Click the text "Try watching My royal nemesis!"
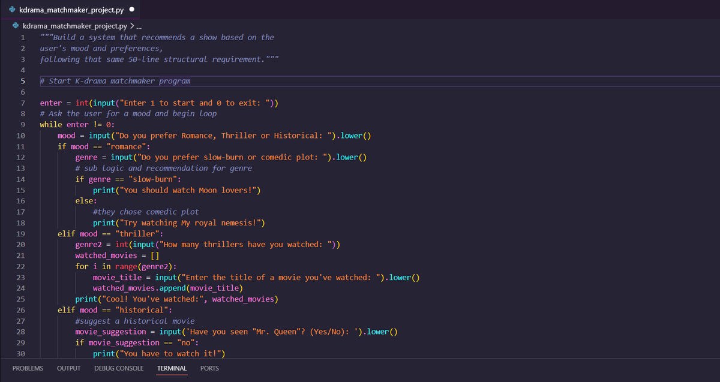The height and width of the screenshot is (382, 720). pyautogui.click(x=191, y=223)
